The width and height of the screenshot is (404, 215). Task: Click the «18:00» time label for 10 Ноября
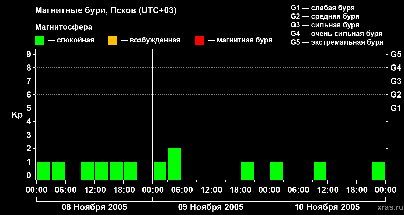(356, 190)
